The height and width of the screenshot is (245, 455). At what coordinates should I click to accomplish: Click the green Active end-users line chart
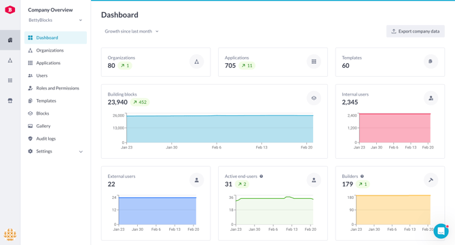274,211
